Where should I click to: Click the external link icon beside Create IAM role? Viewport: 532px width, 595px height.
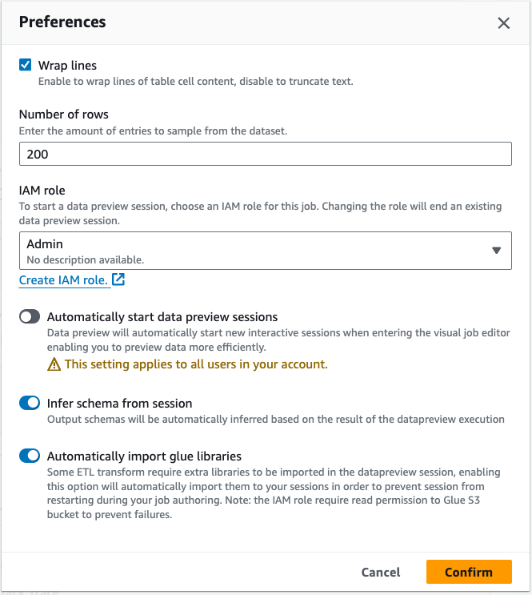click(x=118, y=279)
